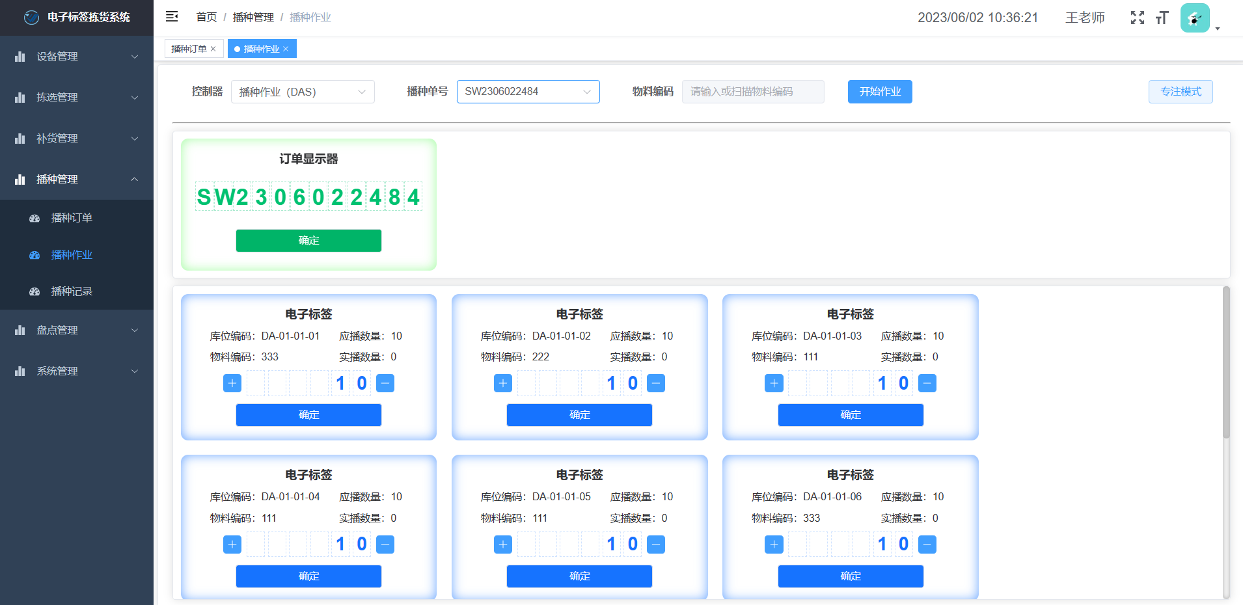Open the font size adjustment icon
The width and height of the screenshot is (1243, 605).
[x=1162, y=18]
